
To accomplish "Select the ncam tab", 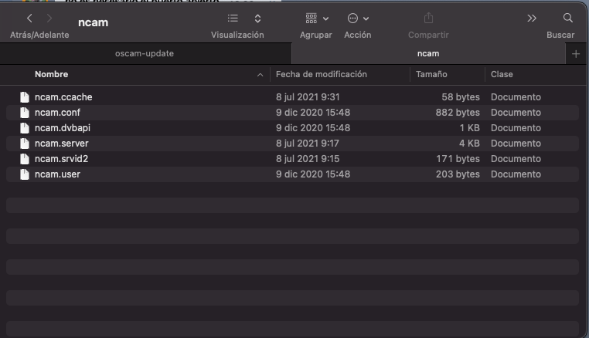I will point(427,53).
